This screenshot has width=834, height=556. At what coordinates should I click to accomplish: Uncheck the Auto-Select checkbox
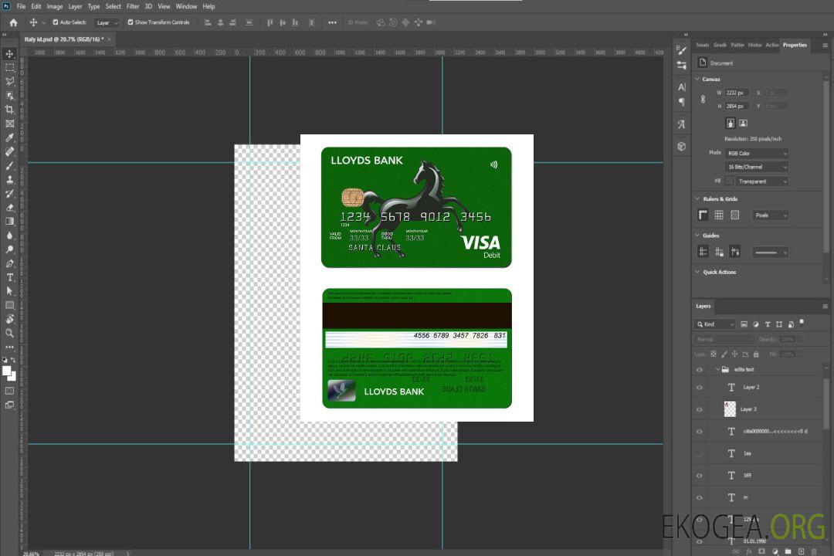point(56,22)
